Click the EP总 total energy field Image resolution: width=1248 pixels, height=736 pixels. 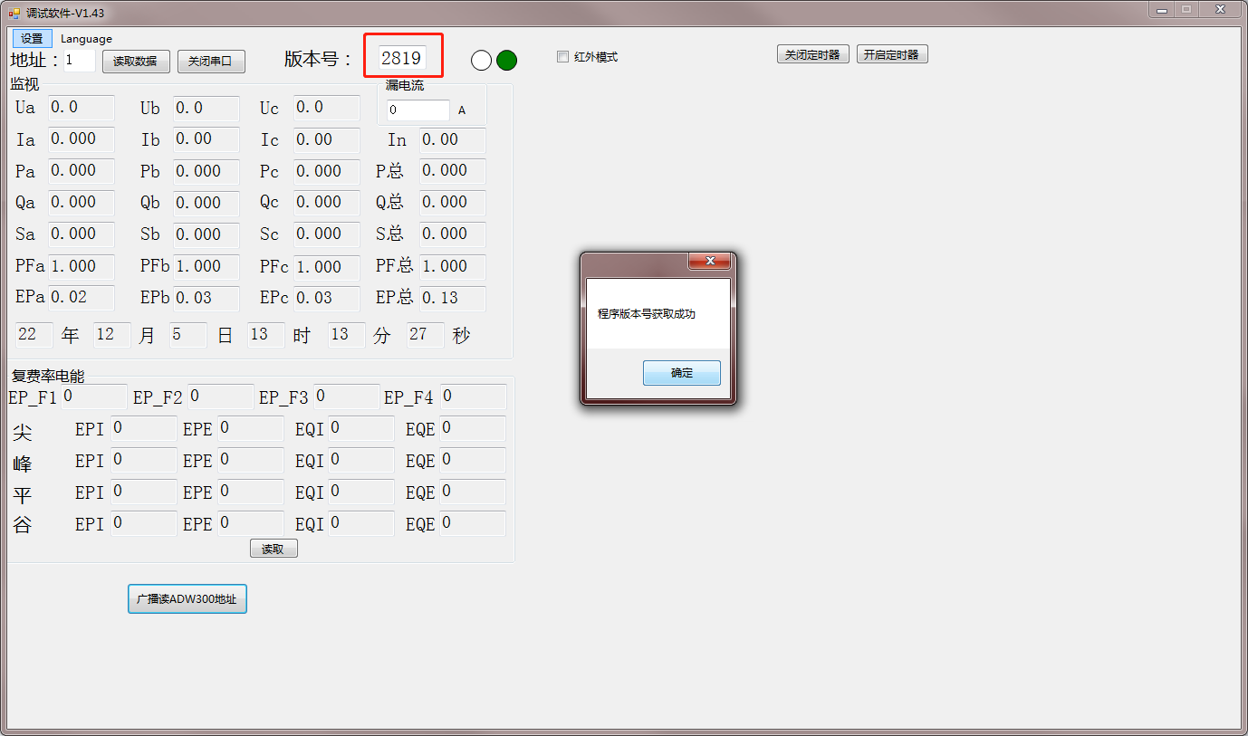click(452, 298)
